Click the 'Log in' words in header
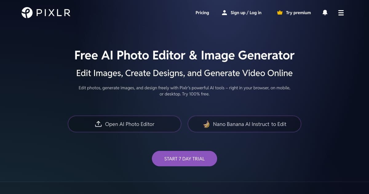369x194 pixels. [x=256, y=13]
